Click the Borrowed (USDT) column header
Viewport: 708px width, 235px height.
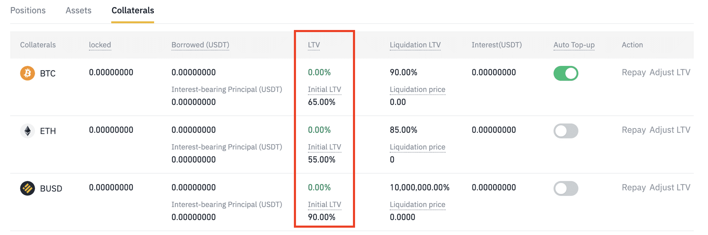tap(200, 45)
